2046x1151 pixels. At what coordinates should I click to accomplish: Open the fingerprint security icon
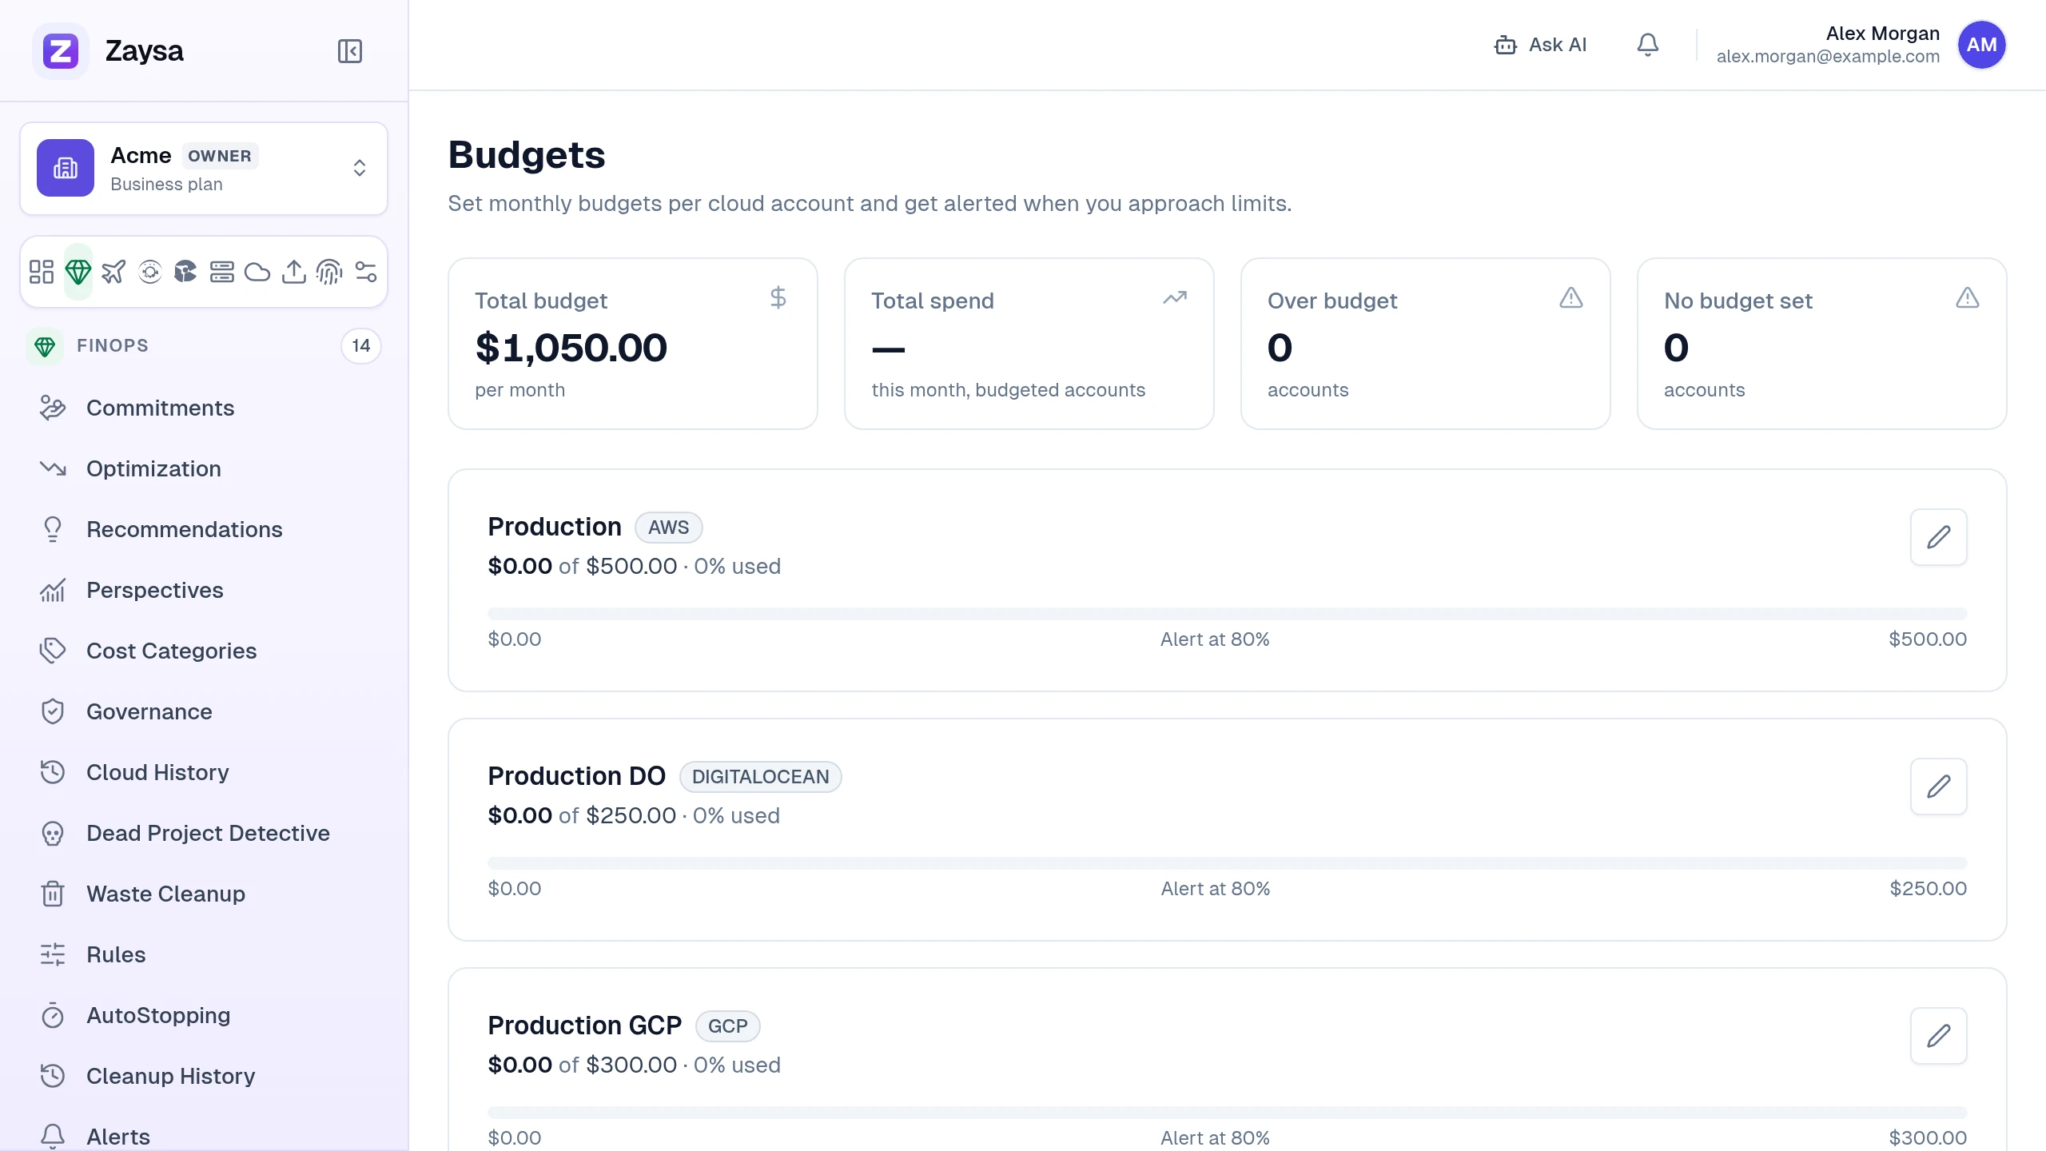pyautogui.click(x=329, y=272)
